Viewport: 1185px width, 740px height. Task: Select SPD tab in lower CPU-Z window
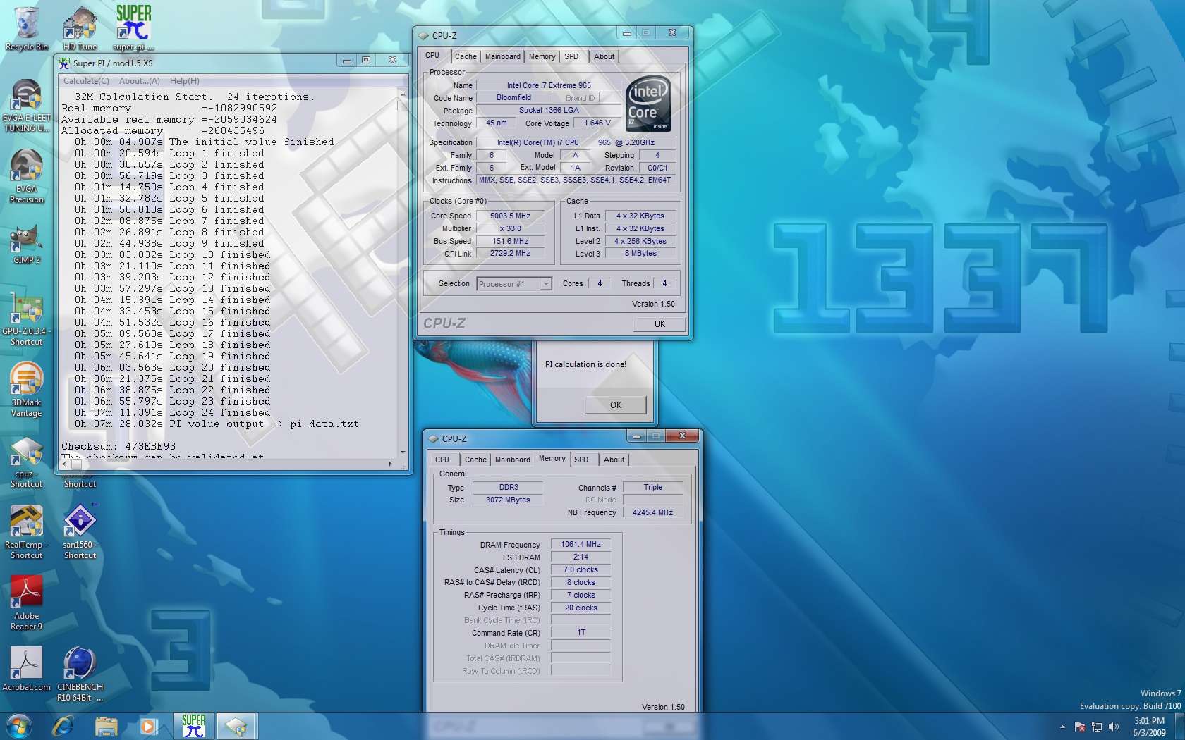pyautogui.click(x=581, y=460)
